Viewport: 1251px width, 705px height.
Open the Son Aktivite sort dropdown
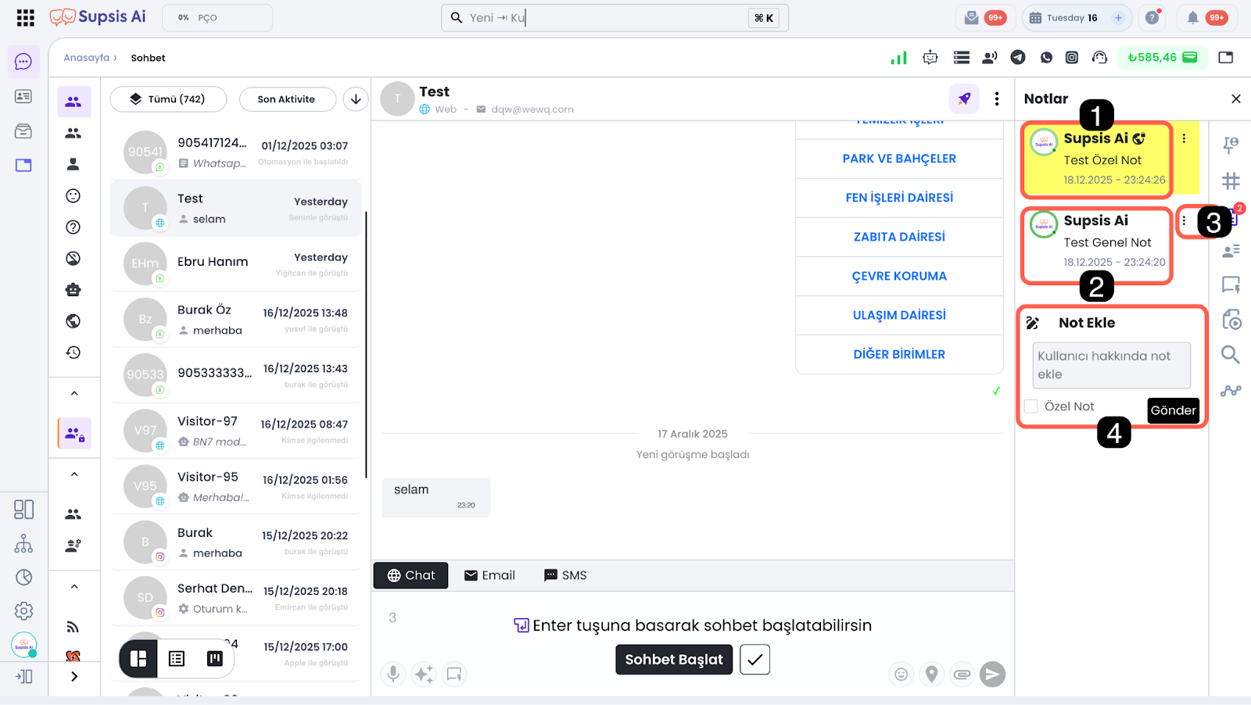coord(286,99)
